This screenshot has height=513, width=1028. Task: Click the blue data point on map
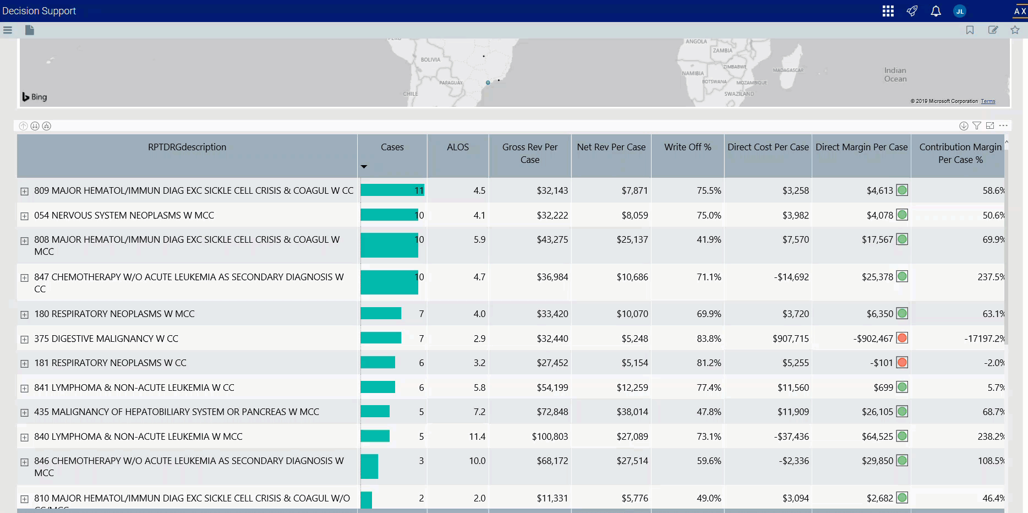pyautogui.click(x=488, y=83)
